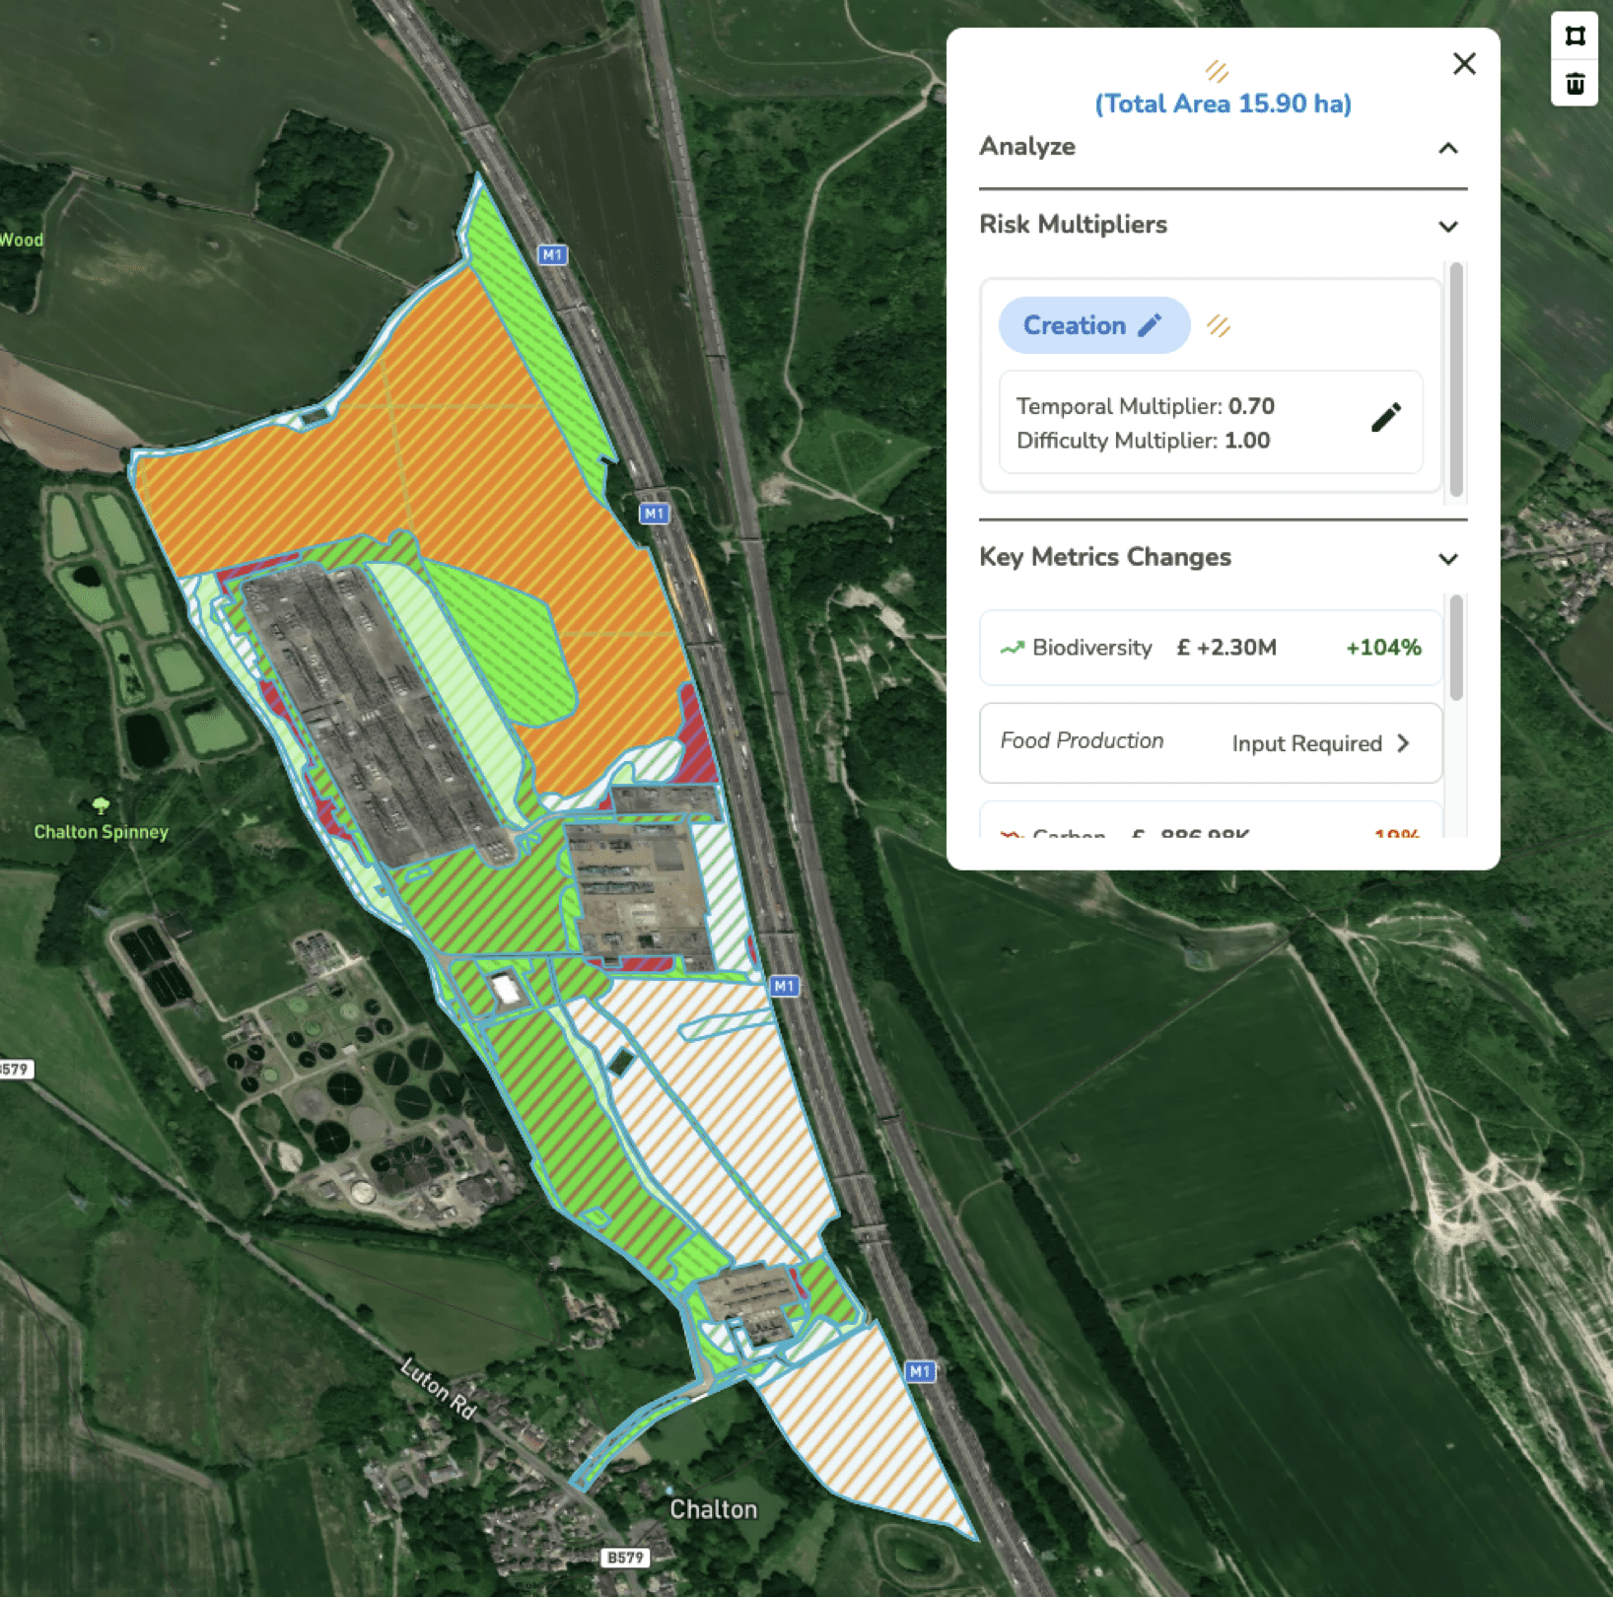Click the B579 road badge near Chalton
Screen dimensions: 1613x1597
pos(625,1558)
